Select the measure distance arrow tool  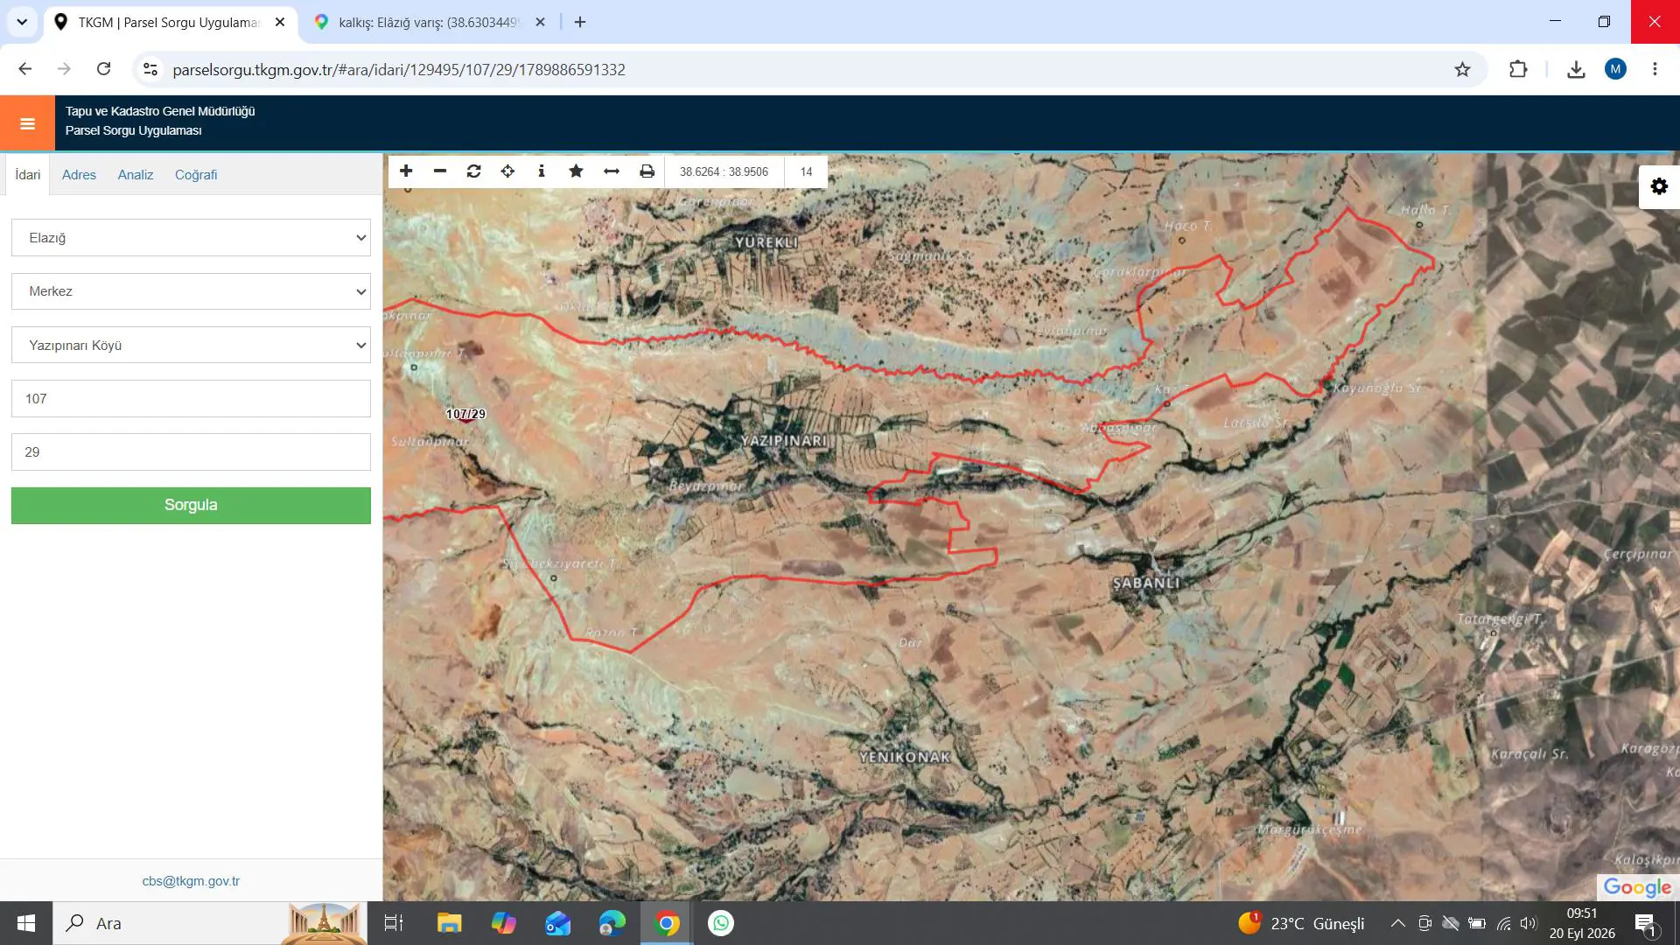pyautogui.click(x=612, y=171)
